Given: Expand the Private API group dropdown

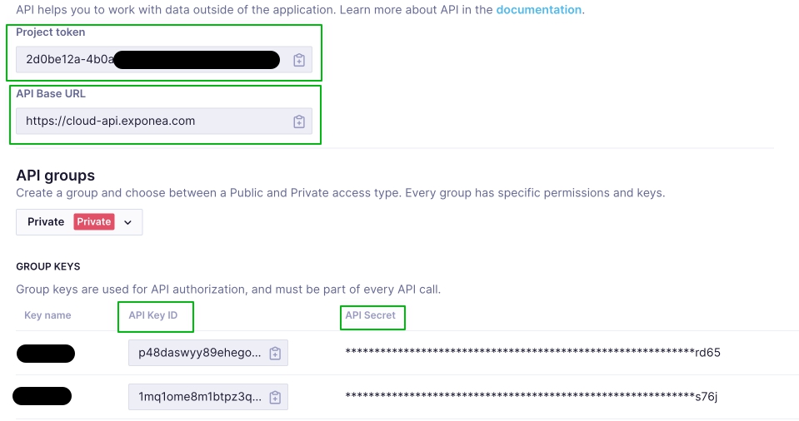Looking at the screenshot, I should point(79,222).
